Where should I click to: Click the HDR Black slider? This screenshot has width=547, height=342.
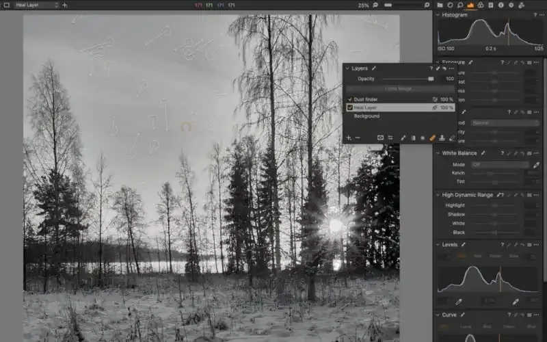click(x=494, y=233)
